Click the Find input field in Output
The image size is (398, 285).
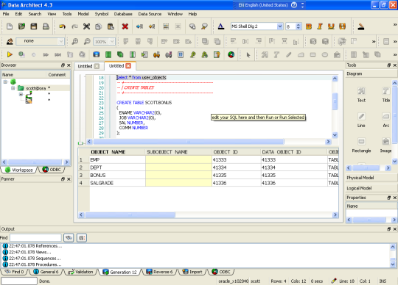coord(35,238)
